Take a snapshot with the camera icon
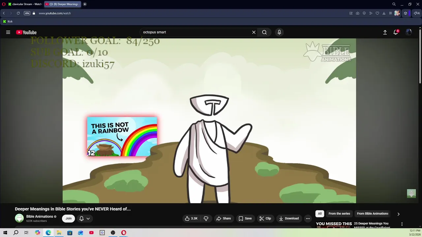This screenshot has height=237, width=422. pos(358,13)
